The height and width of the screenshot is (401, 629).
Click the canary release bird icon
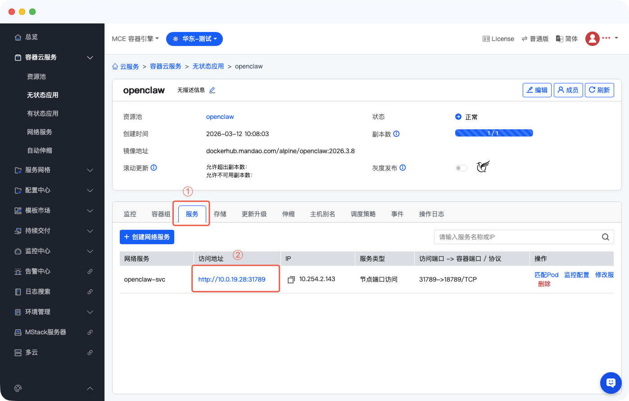click(x=483, y=167)
